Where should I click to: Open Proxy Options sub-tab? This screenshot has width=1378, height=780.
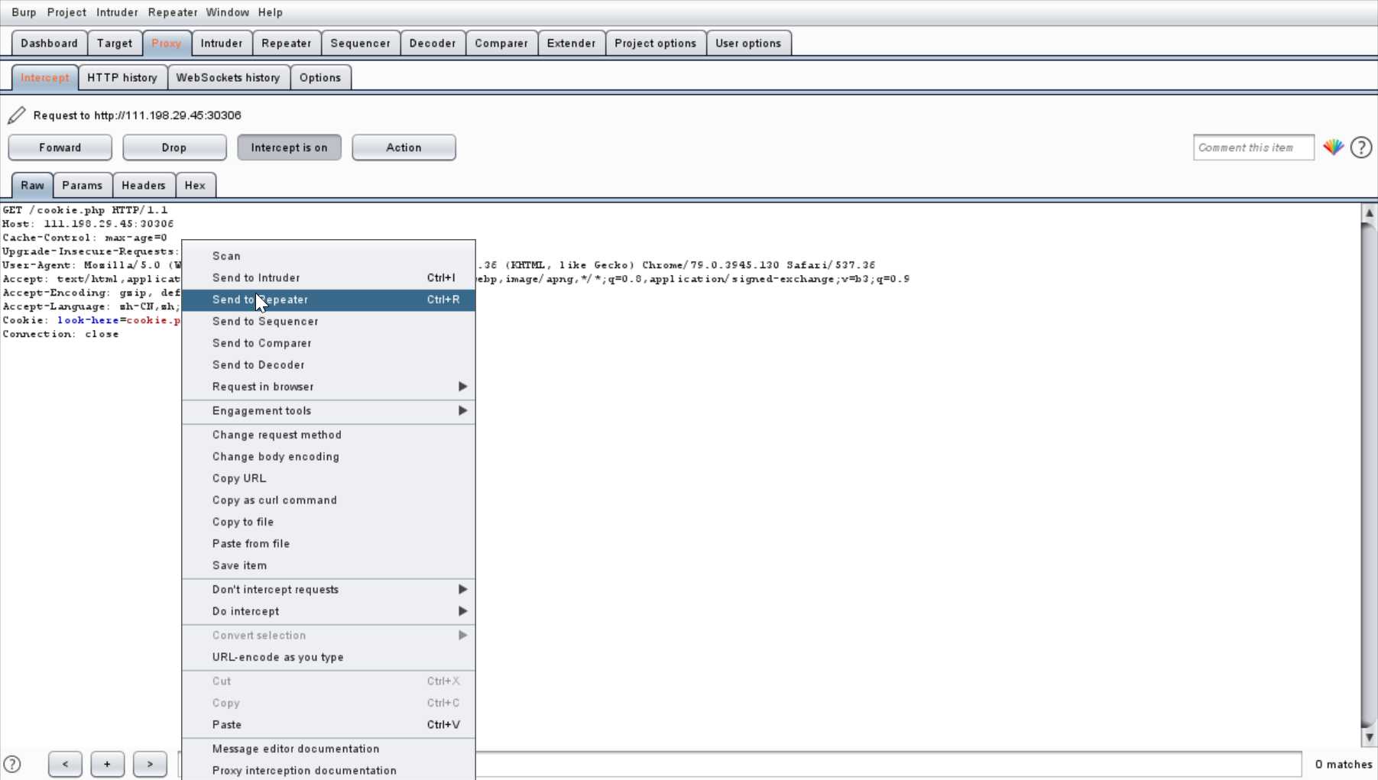pyautogui.click(x=320, y=78)
